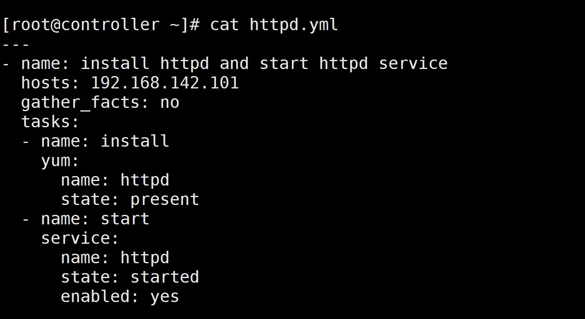This screenshot has width=585, height=319.
Task: Select the "present" state value
Action: [165, 200]
